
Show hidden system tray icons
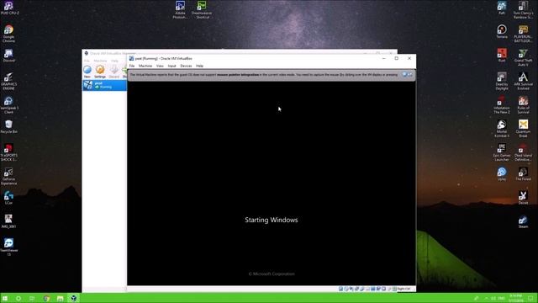486,298
